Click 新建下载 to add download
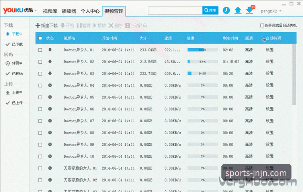This screenshot has width=303, height=192. coord(47,25)
